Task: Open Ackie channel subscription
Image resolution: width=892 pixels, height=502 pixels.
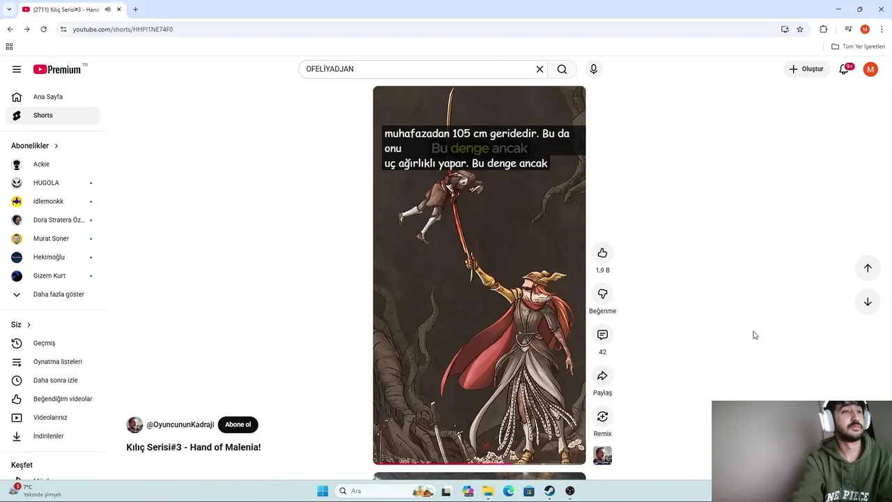Action: [53, 164]
